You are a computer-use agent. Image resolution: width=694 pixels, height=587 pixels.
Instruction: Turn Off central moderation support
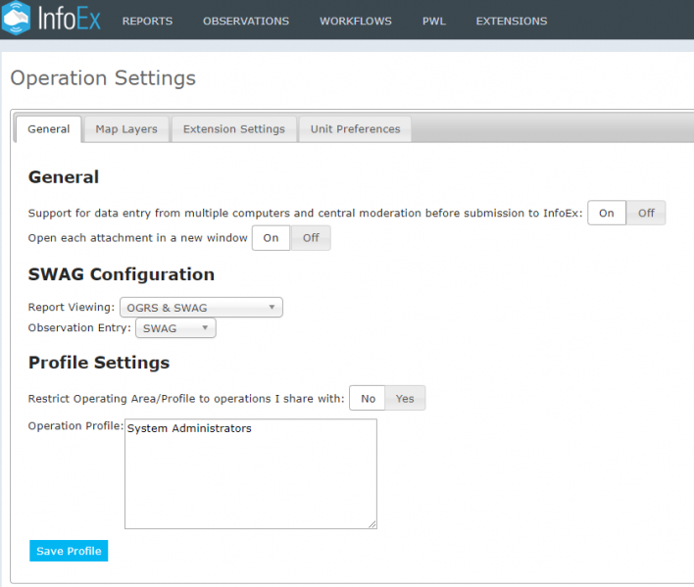click(x=646, y=213)
